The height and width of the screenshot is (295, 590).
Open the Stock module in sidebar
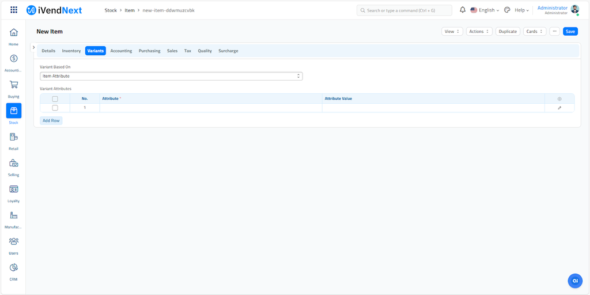click(x=14, y=111)
